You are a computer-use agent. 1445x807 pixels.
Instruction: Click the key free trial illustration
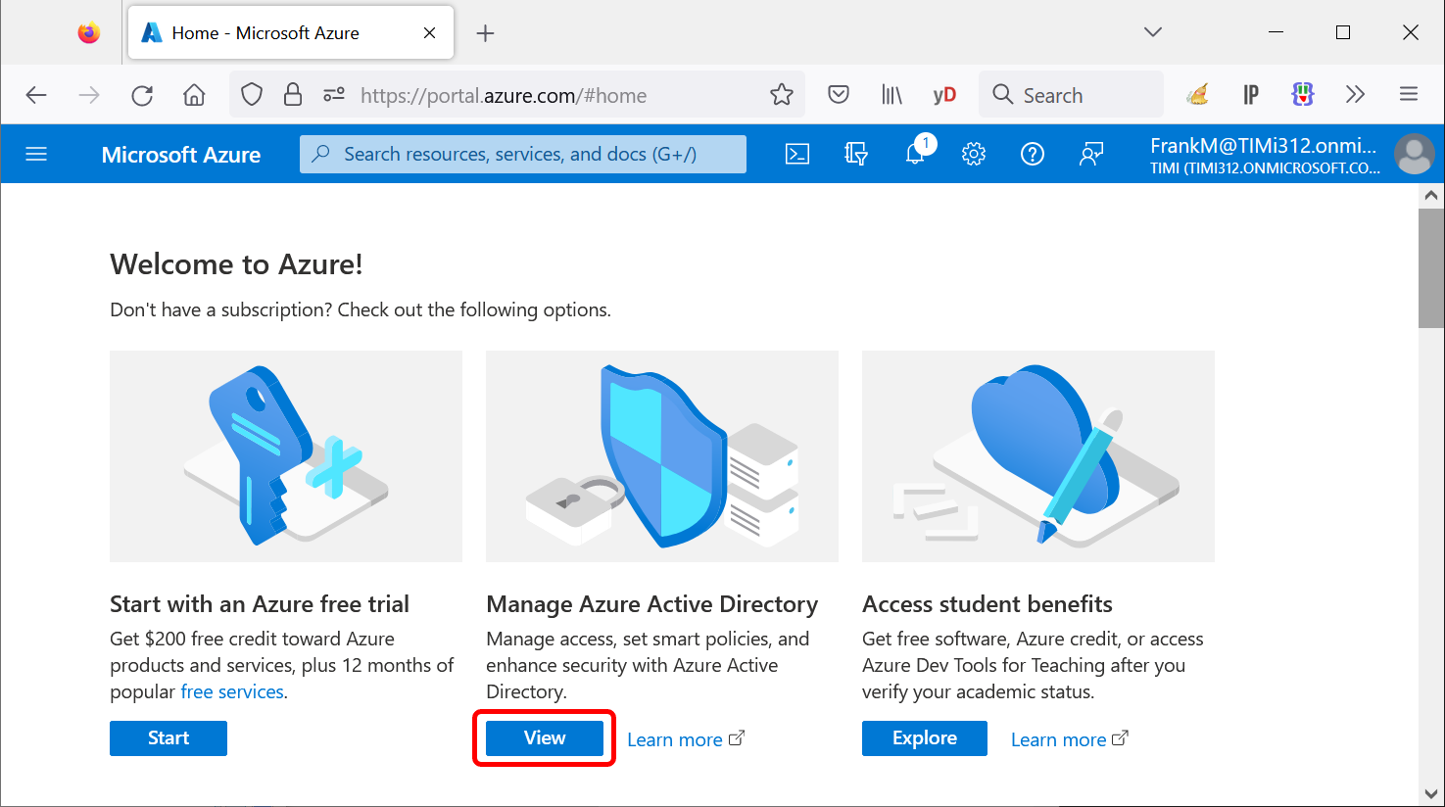[x=286, y=456]
